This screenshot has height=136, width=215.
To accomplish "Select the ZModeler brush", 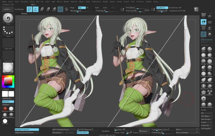I will (204, 93).
